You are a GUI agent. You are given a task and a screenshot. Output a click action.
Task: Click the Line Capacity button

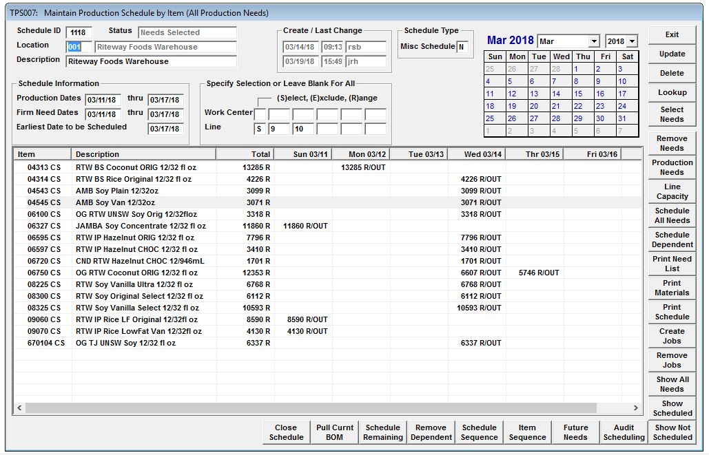(x=672, y=191)
